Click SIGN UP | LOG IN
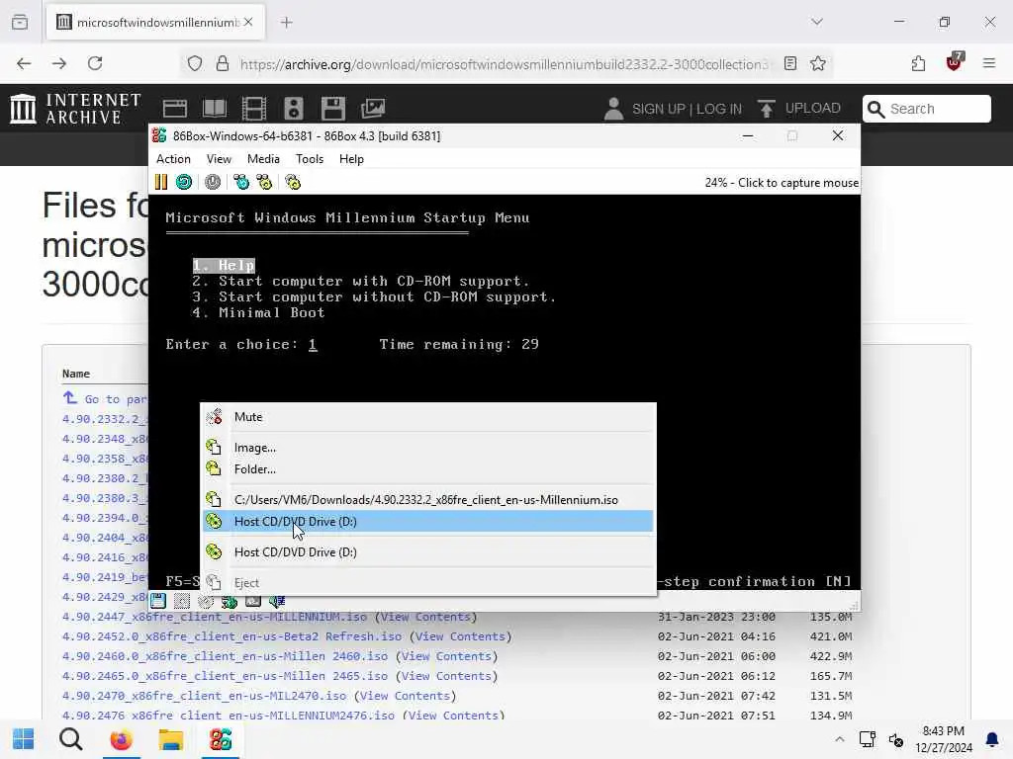The image size is (1013, 759). pos(687,109)
